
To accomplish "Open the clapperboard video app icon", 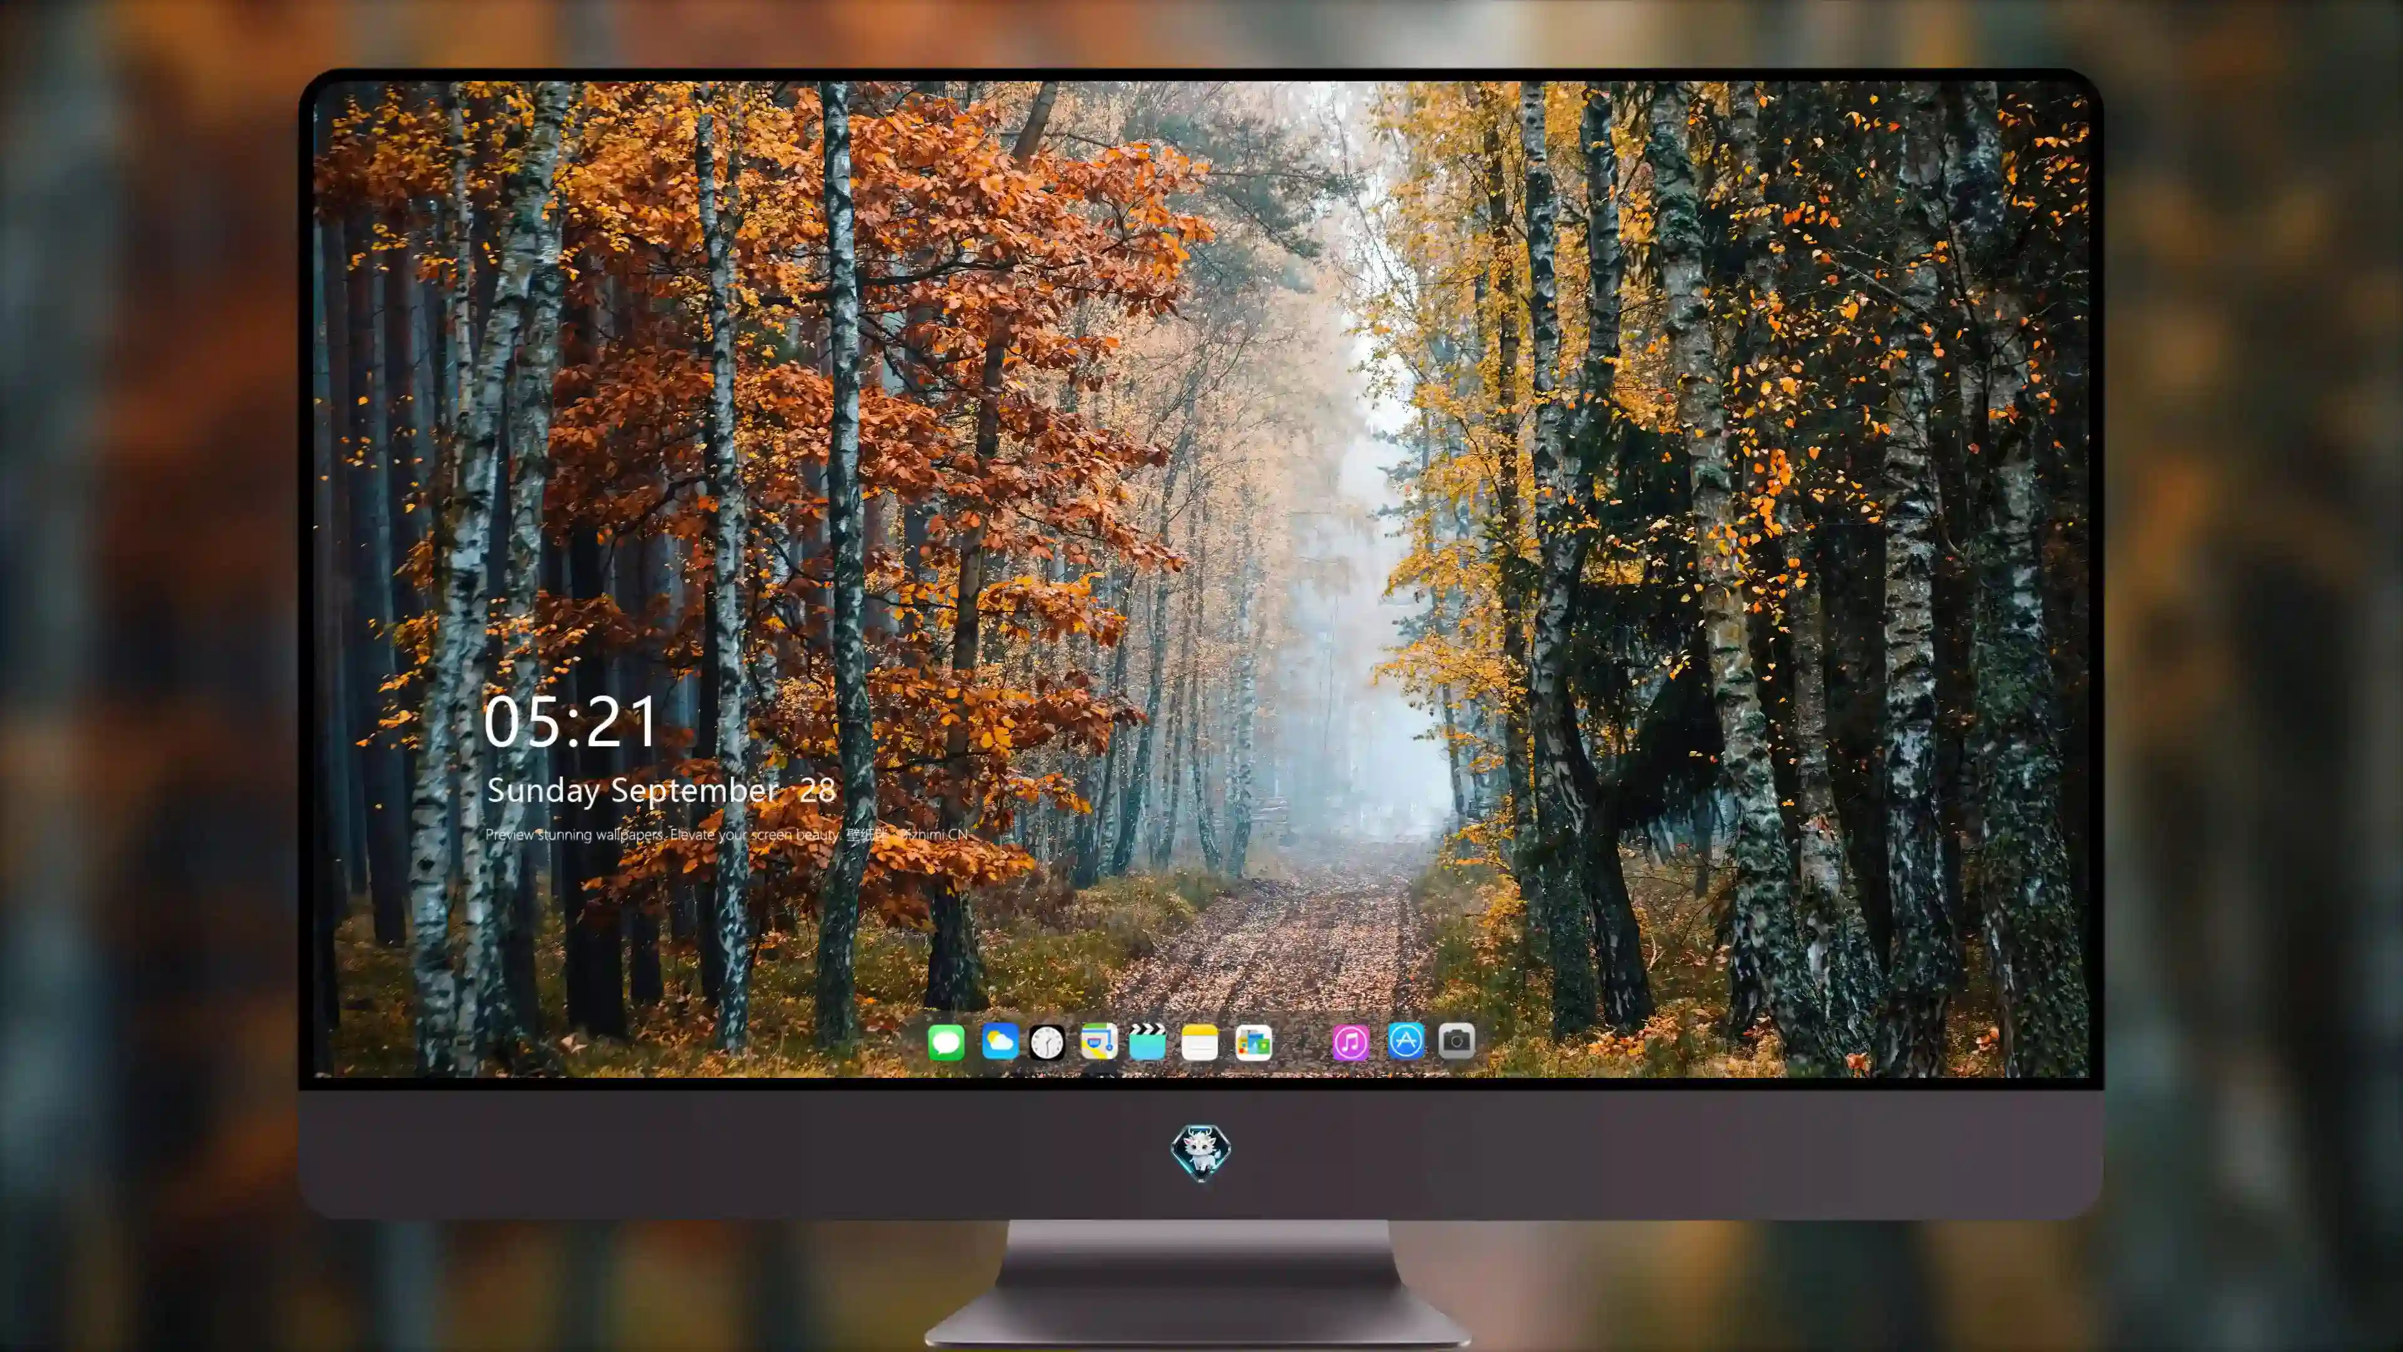I will coord(1148,1042).
